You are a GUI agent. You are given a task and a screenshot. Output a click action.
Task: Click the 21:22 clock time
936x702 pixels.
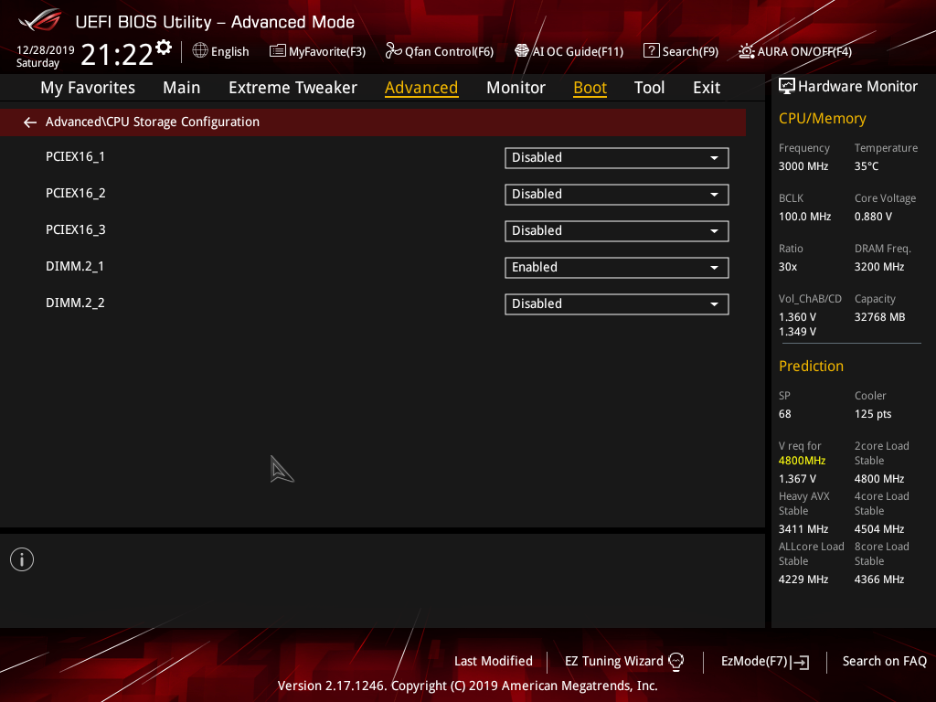pos(117,54)
